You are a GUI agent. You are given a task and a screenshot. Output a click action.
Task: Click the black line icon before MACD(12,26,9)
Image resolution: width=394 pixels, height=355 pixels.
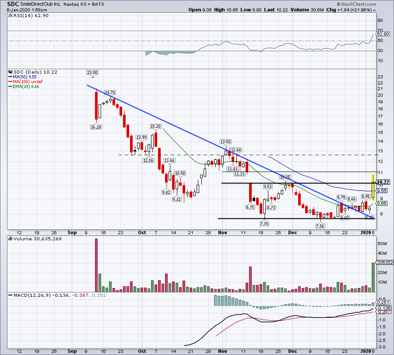(11, 295)
